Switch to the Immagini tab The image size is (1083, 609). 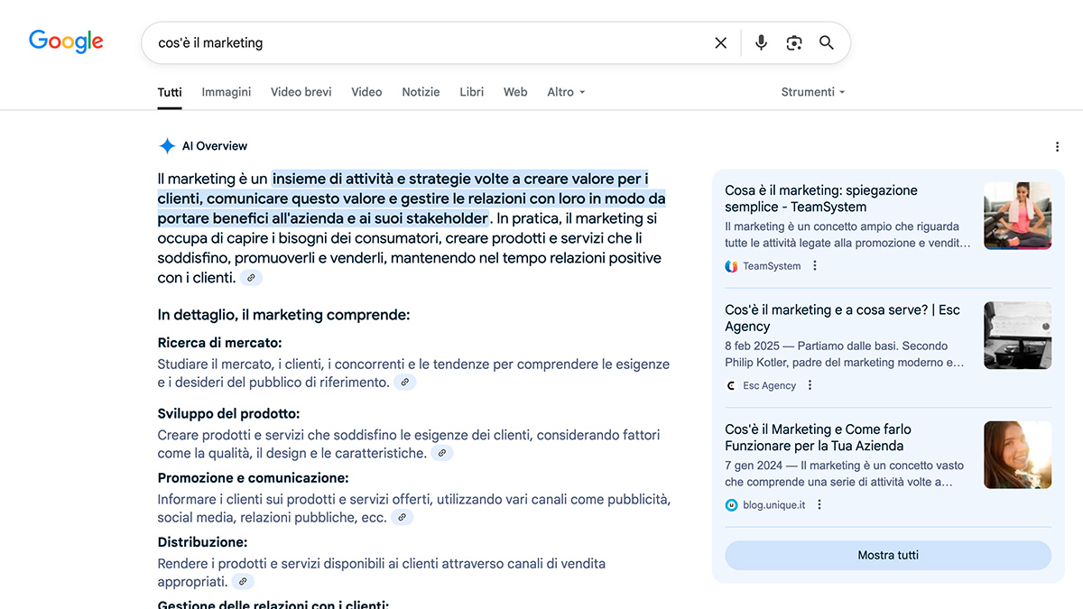pos(227,92)
